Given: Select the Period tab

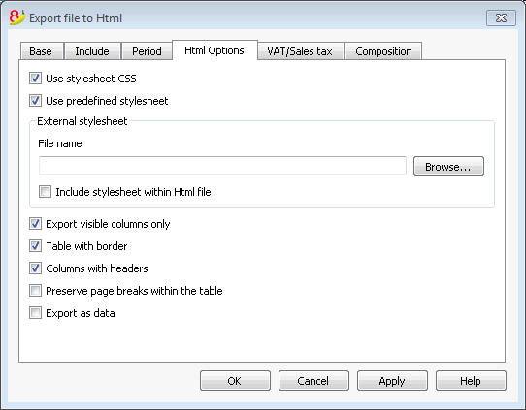Looking at the screenshot, I should pyautogui.click(x=147, y=51).
